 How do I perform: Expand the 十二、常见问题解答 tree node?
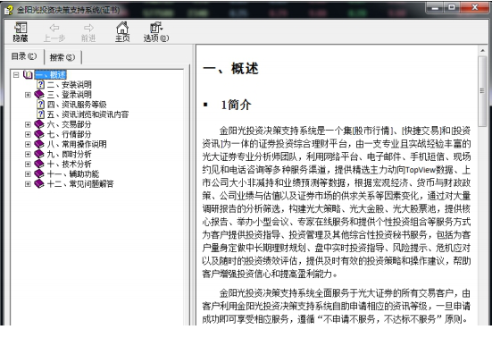(x=28, y=184)
